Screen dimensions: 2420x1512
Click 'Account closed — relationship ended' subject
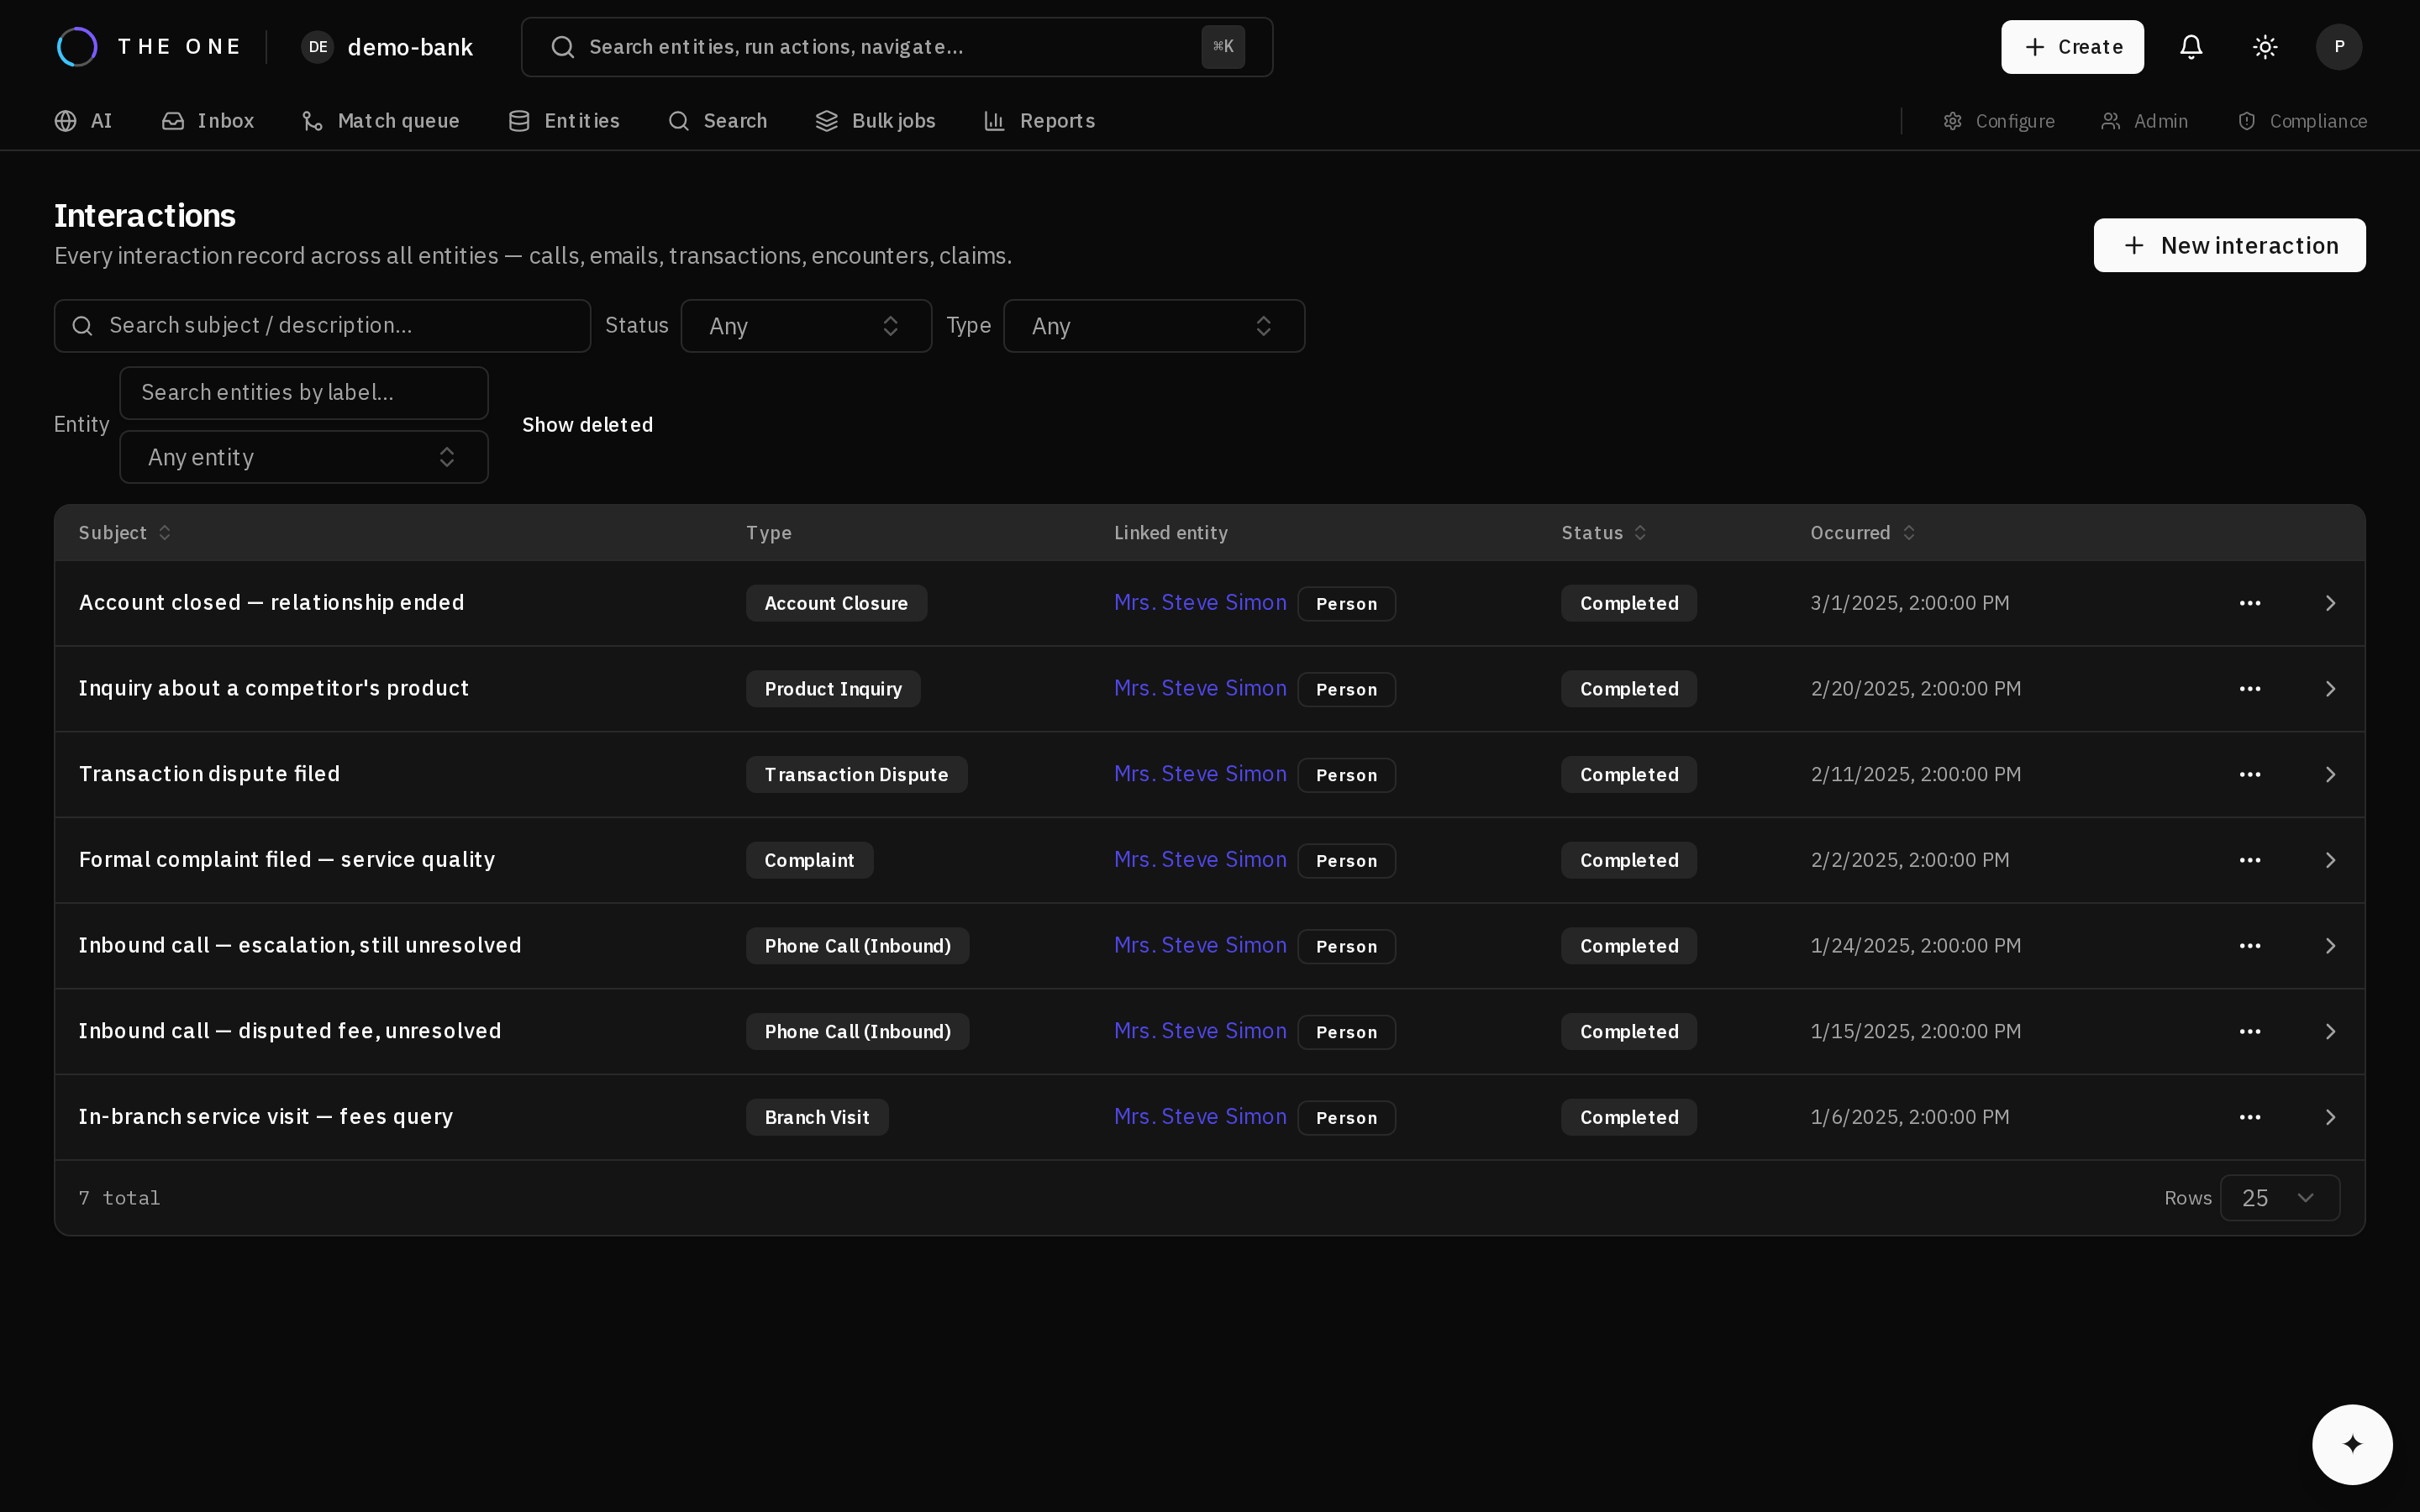tap(271, 603)
